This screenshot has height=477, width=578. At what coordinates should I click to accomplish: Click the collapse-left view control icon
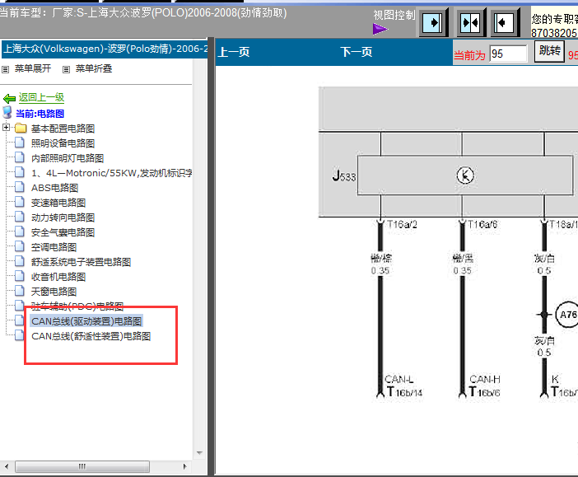pyautogui.click(x=504, y=23)
